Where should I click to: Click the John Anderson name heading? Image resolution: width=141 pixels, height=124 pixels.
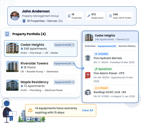point(36,11)
